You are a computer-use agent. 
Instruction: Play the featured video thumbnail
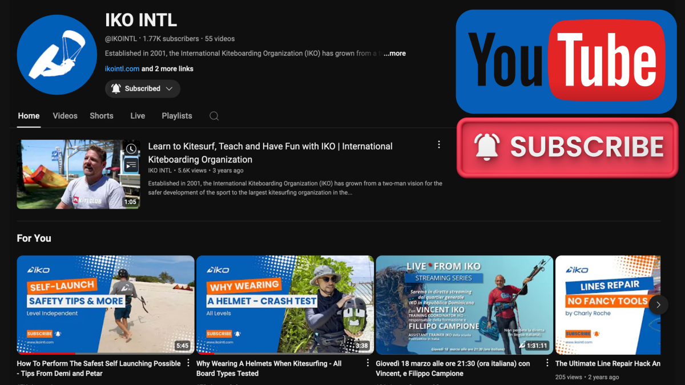(x=79, y=175)
